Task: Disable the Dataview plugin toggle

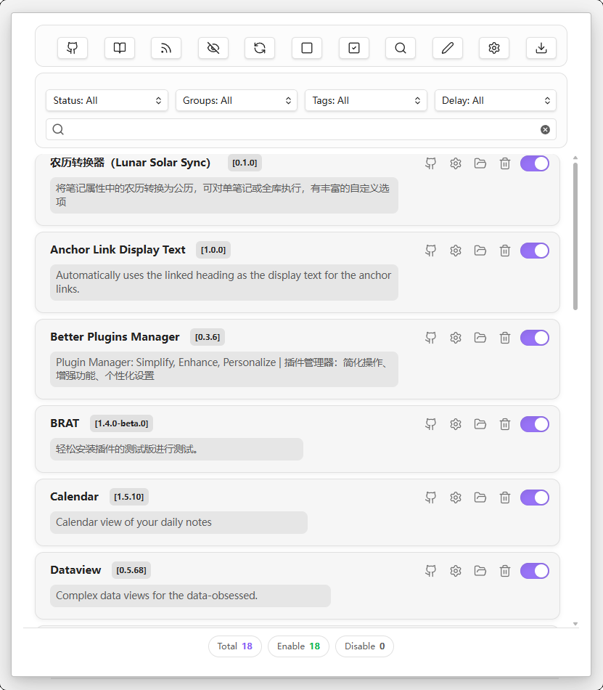Action: coord(535,571)
